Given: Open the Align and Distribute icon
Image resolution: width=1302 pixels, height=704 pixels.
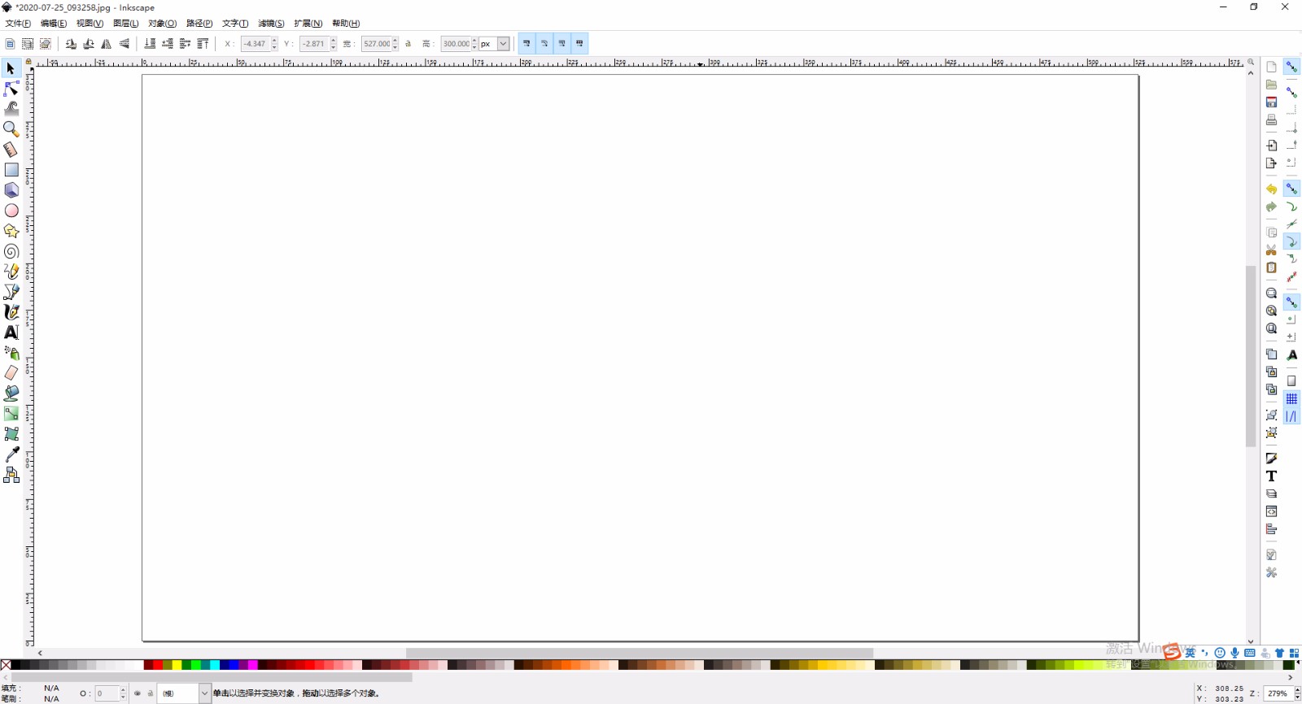Looking at the screenshot, I should (x=1271, y=529).
